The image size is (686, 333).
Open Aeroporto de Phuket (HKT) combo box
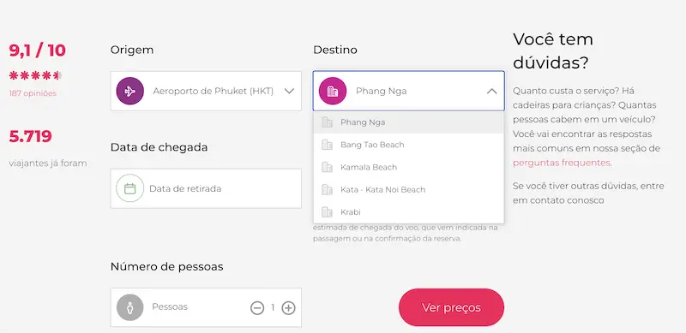tap(206, 91)
